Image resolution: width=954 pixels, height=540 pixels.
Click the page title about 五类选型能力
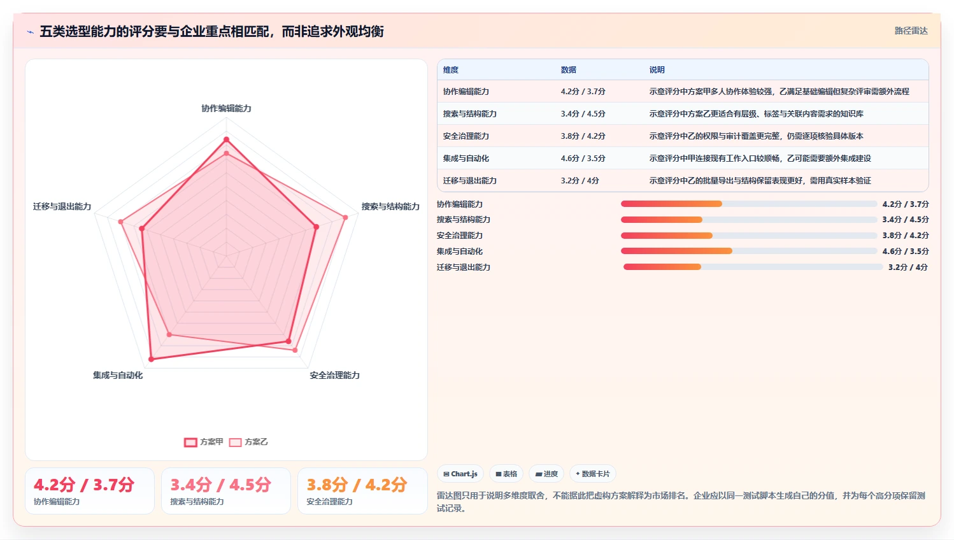(211, 32)
